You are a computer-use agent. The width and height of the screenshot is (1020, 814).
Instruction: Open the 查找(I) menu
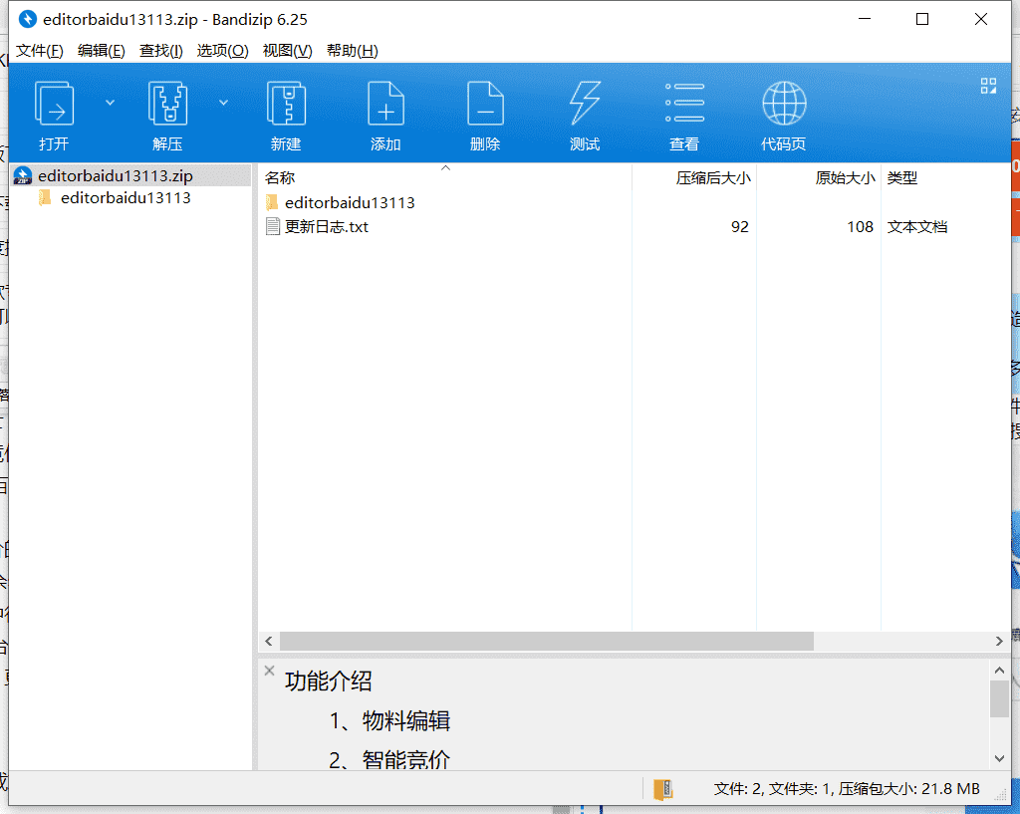tap(160, 51)
